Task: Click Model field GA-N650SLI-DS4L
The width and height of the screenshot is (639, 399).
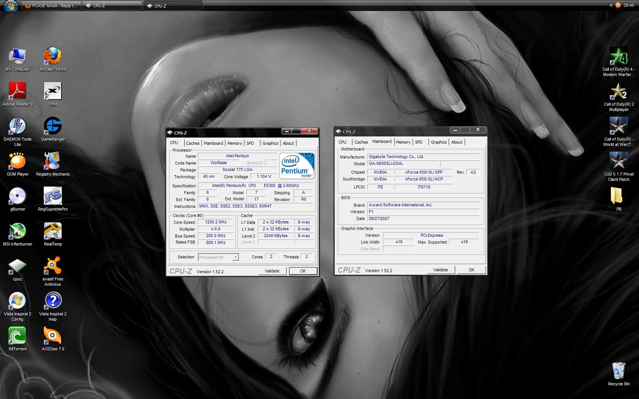Action: [403, 163]
